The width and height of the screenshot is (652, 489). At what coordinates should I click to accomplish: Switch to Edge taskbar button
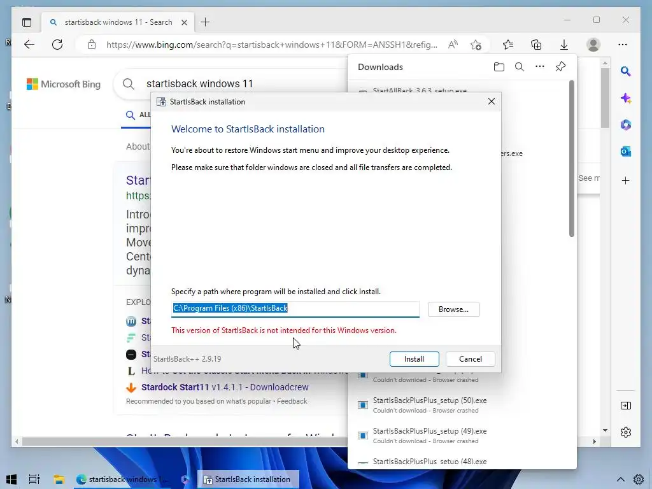[x=123, y=479]
